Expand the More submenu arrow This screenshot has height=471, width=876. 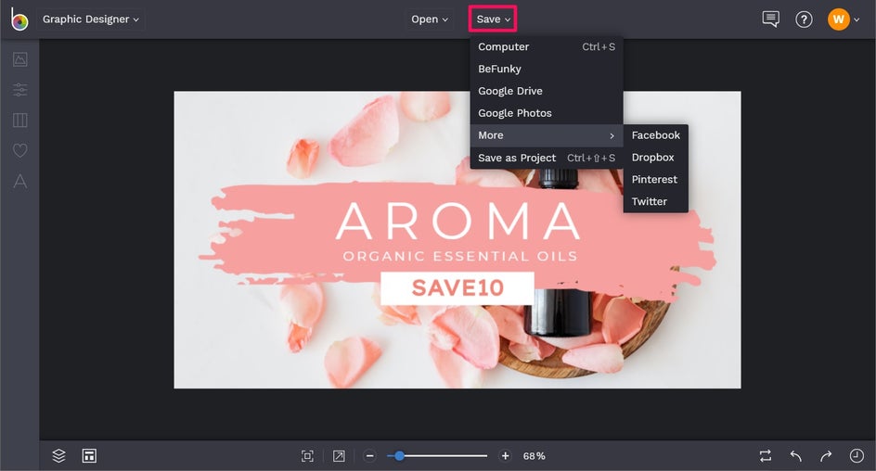(612, 135)
